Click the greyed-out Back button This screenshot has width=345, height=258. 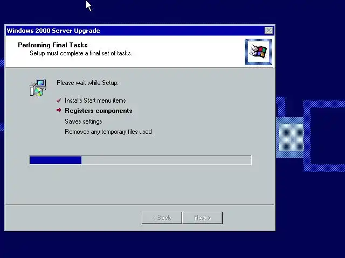pyautogui.click(x=162, y=218)
